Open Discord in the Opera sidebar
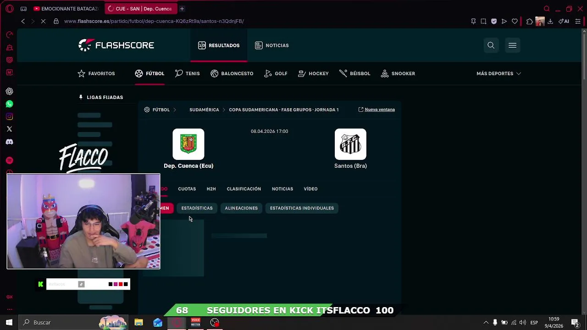Image resolution: width=587 pixels, height=330 pixels. (9, 142)
